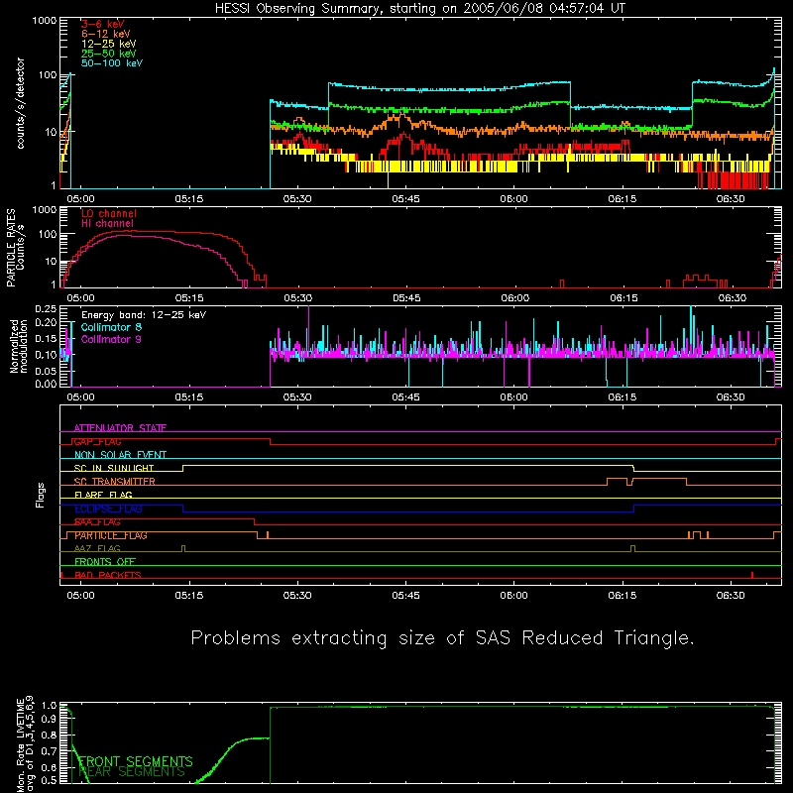Click the BAD_PACKETS flag label
This screenshot has width=793, height=793.
tap(108, 575)
